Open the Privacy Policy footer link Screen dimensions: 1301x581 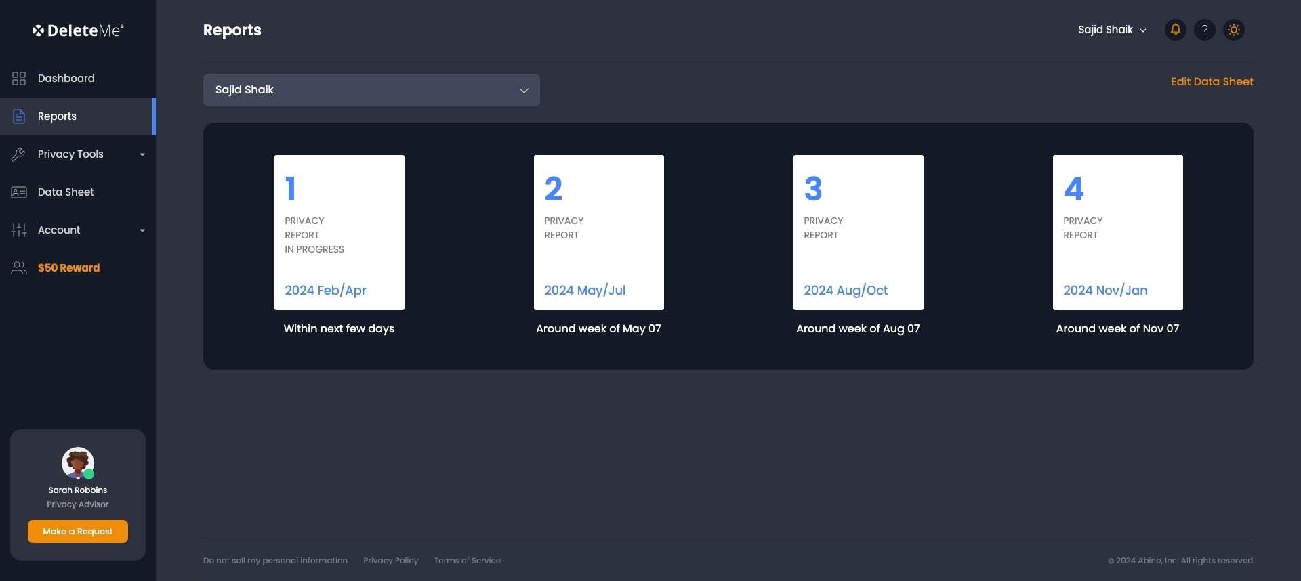point(390,561)
